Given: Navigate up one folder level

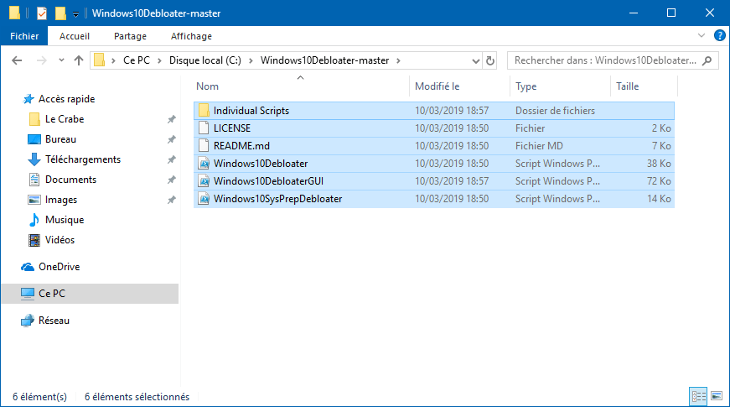Looking at the screenshot, I should [x=79, y=60].
